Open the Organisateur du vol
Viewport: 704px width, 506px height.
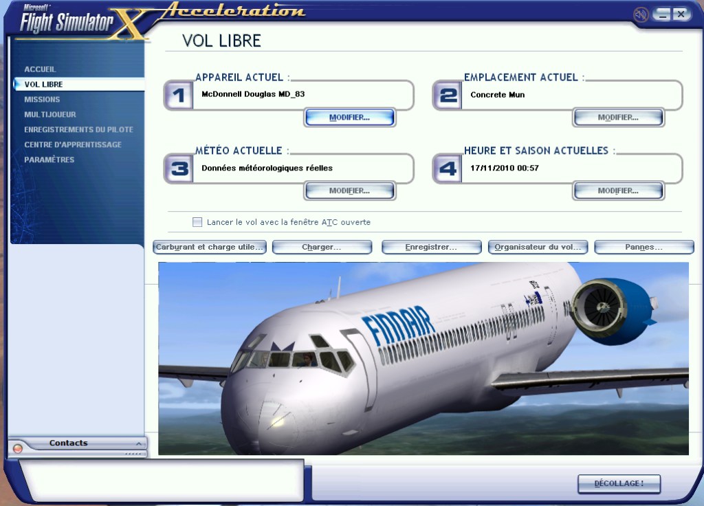point(538,247)
